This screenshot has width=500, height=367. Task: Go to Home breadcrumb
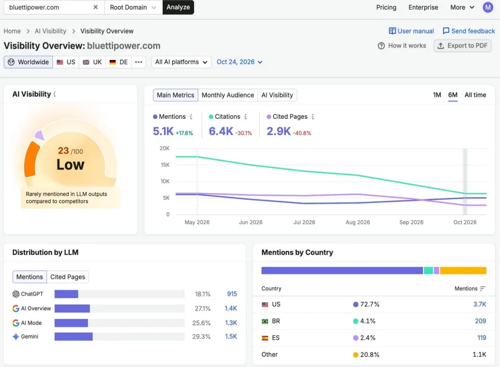(12, 31)
